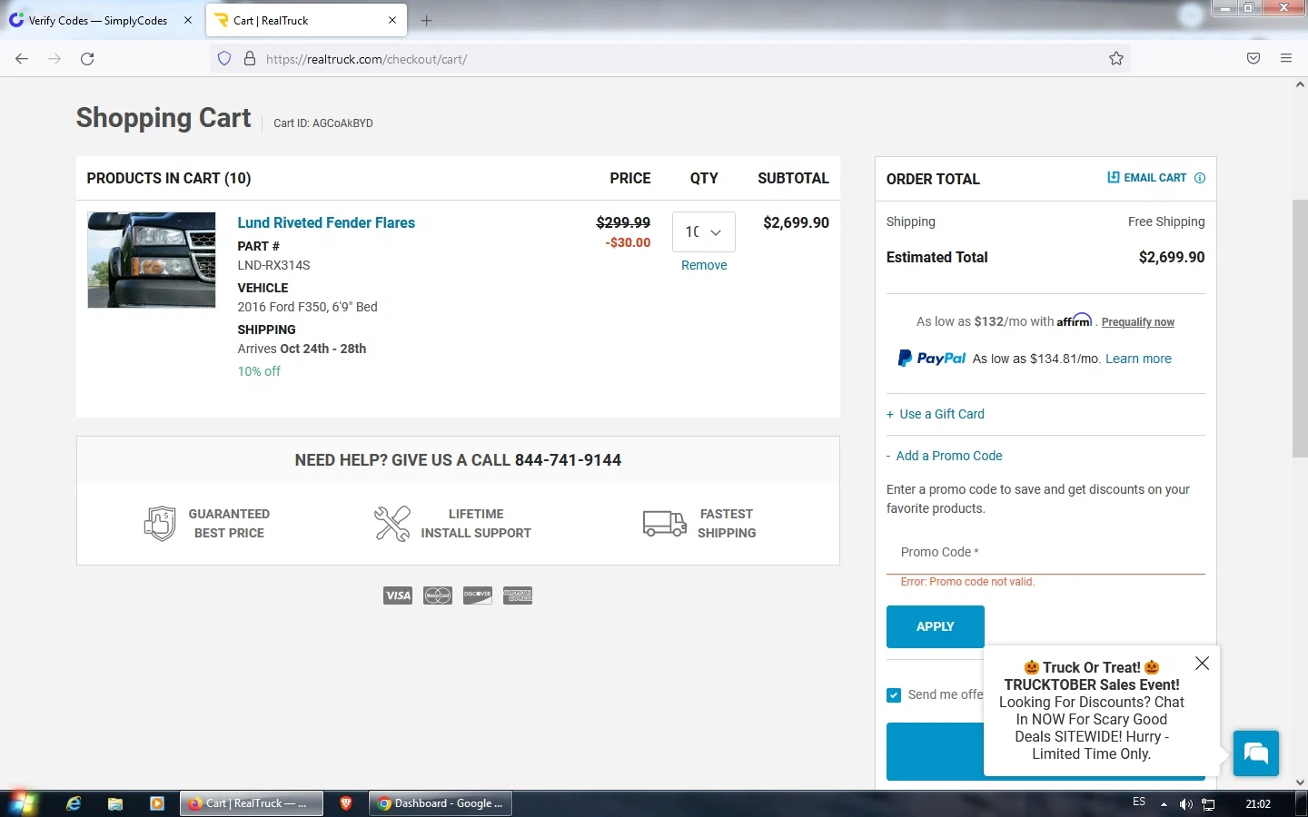Launch Internet Explorer from the taskbar
Screen dimensions: 1308x817
(x=74, y=803)
